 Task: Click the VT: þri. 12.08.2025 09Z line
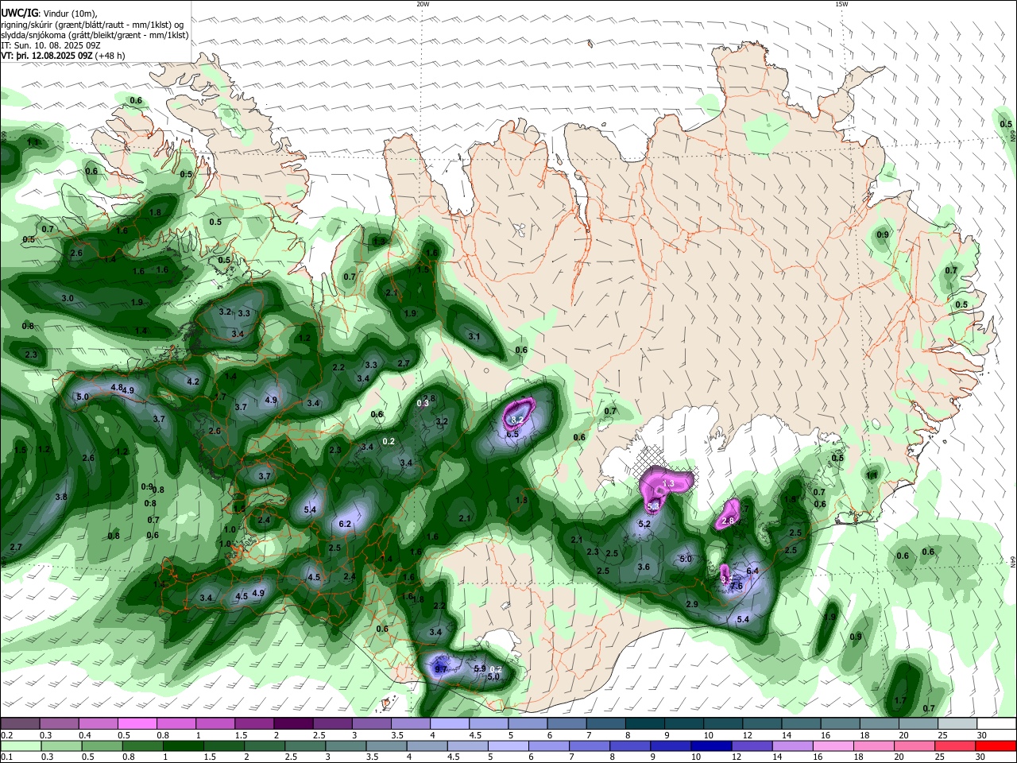(x=47, y=56)
